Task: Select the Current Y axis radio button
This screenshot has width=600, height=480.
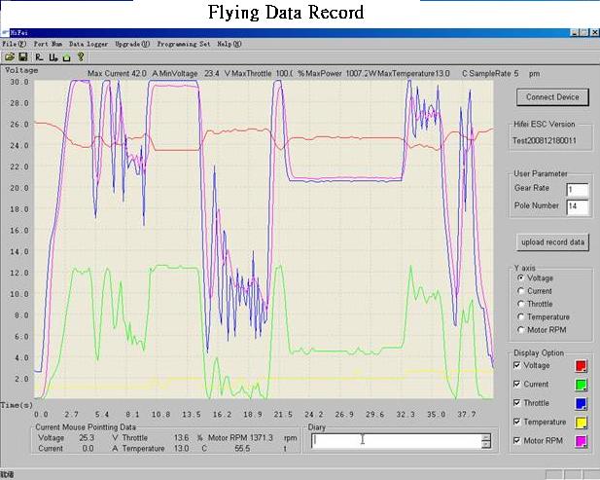Action: (x=520, y=291)
